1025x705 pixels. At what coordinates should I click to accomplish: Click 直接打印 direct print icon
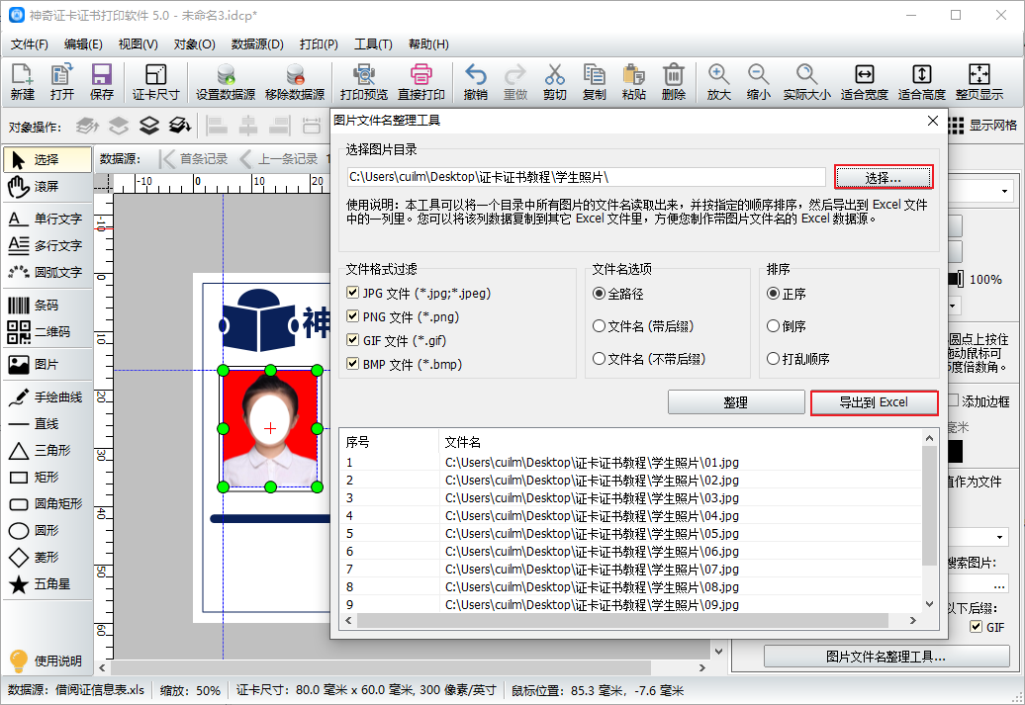pyautogui.click(x=421, y=82)
